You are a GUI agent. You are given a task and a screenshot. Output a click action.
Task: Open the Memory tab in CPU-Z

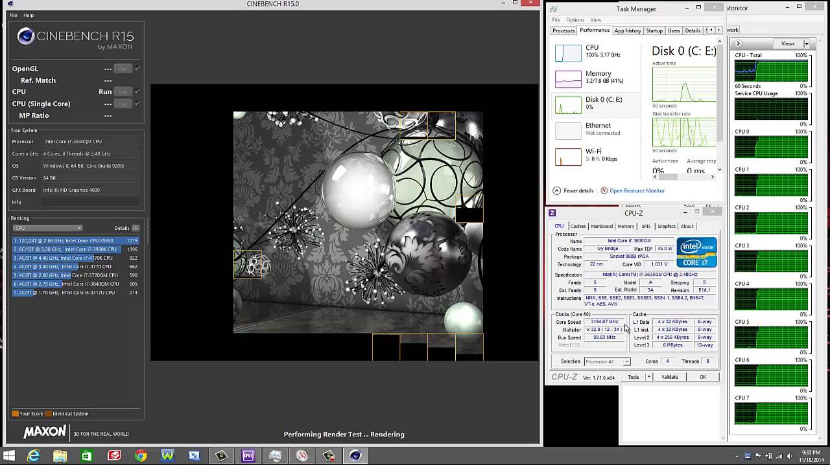click(x=626, y=227)
